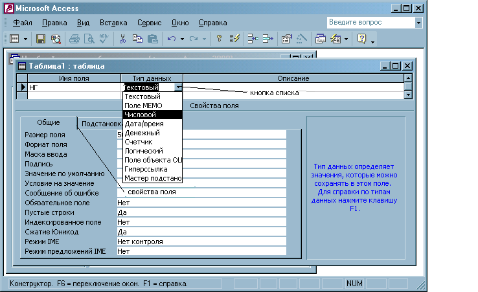The height and width of the screenshot is (292, 478).
Task: Choose Дата/время from the data type list
Action: point(152,124)
